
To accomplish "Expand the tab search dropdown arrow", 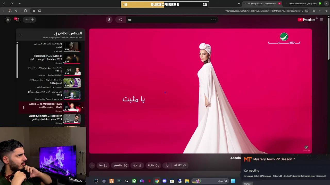I will 326,4.
